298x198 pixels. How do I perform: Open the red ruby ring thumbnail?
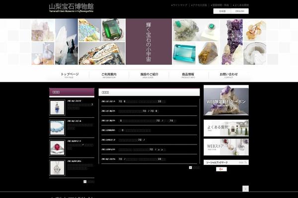[57, 148]
